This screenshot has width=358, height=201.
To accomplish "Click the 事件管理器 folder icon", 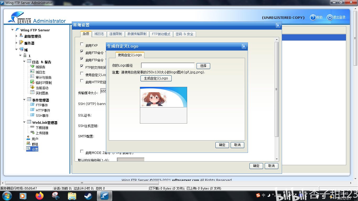I will pyautogui.click(x=29, y=100).
